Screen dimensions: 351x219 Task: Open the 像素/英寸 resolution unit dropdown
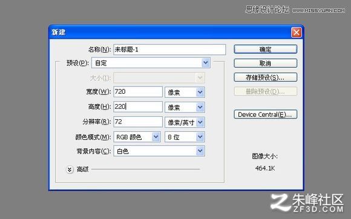click(x=185, y=122)
